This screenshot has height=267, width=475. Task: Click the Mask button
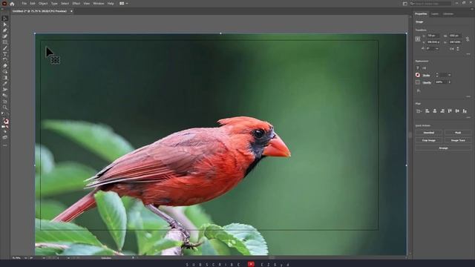pyautogui.click(x=458, y=133)
